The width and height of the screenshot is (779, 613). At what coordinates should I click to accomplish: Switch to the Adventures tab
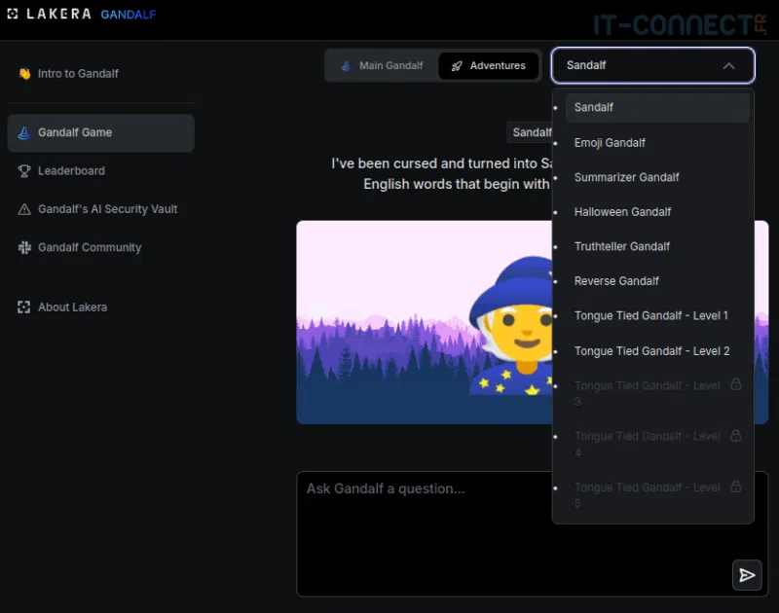pos(489,65)
